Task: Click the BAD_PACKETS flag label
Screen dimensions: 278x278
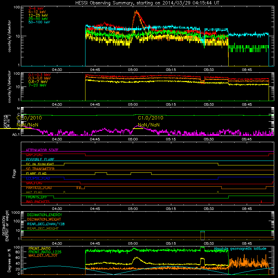Action: click(x=38, y=202)
